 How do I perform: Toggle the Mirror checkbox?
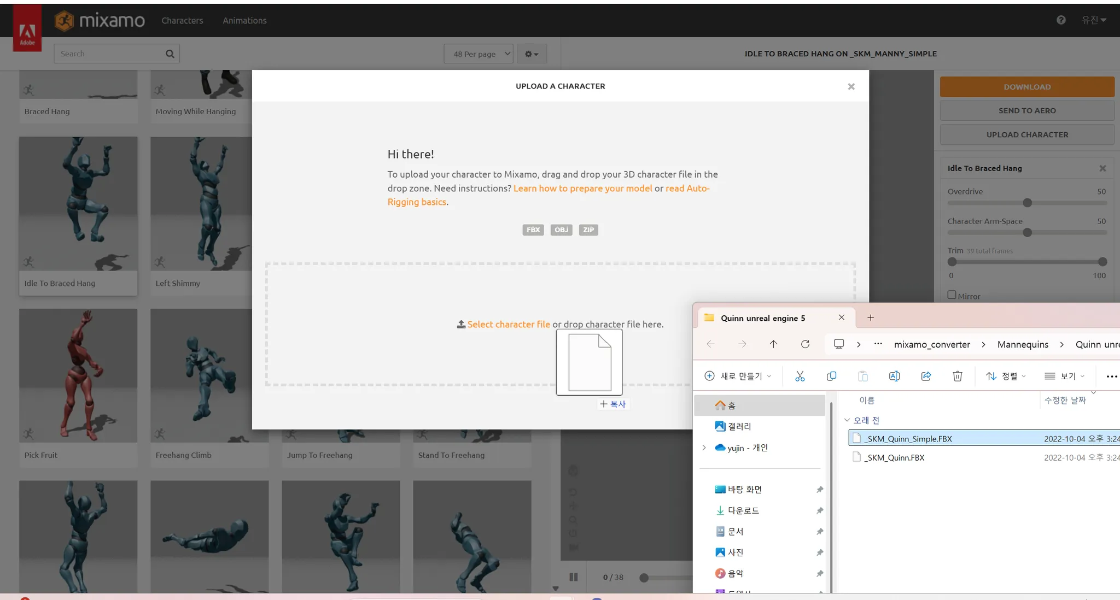tap(952, 295)
